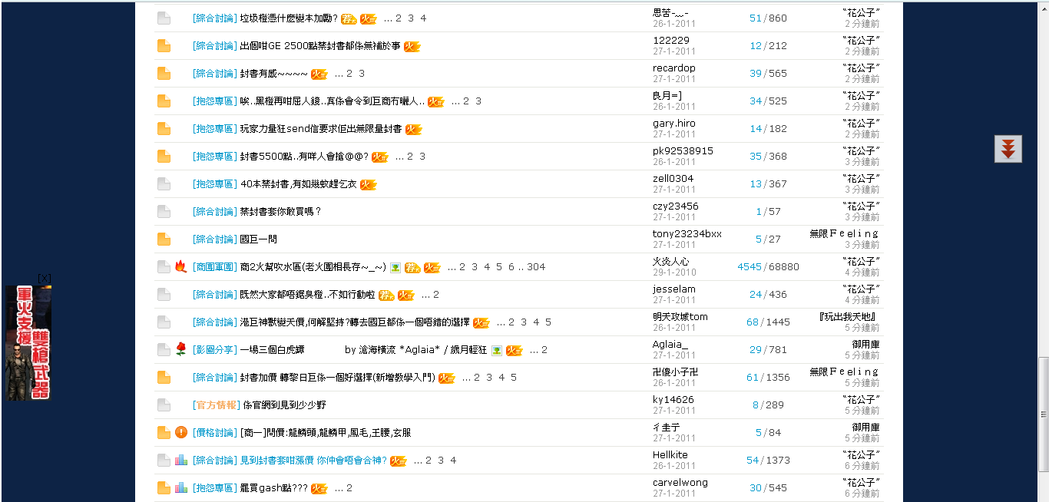Open thread 係官網到見到少少野
The width and height of the screenshot is (1049, 502).
tap(285, 405)
